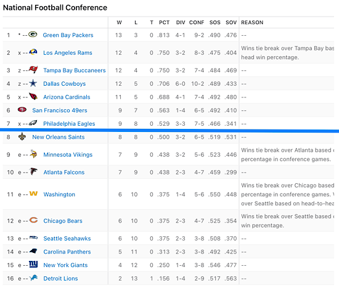339x288 pixels.
Task: Click the SOV column header
Action: click(x=231, y=22)
